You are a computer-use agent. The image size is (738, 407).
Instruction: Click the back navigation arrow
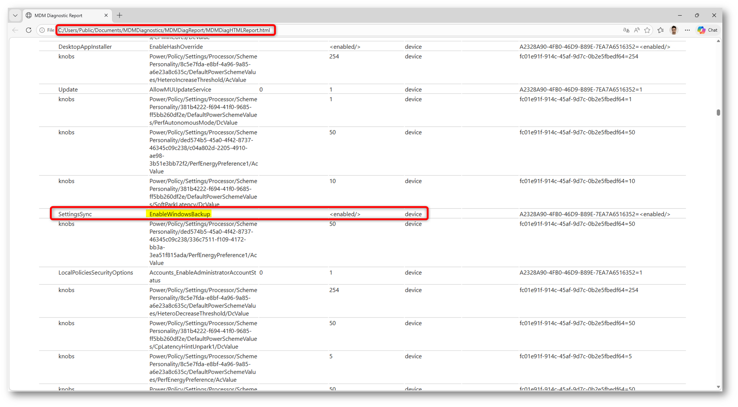coord(15,30)
